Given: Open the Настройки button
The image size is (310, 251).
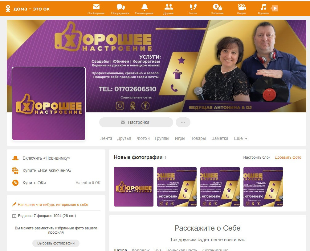Looking at the screenshot, I should (136, 122).
